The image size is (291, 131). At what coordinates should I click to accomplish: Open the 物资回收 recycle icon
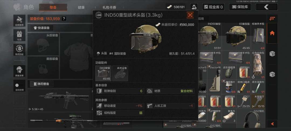(x=19, y=50)
